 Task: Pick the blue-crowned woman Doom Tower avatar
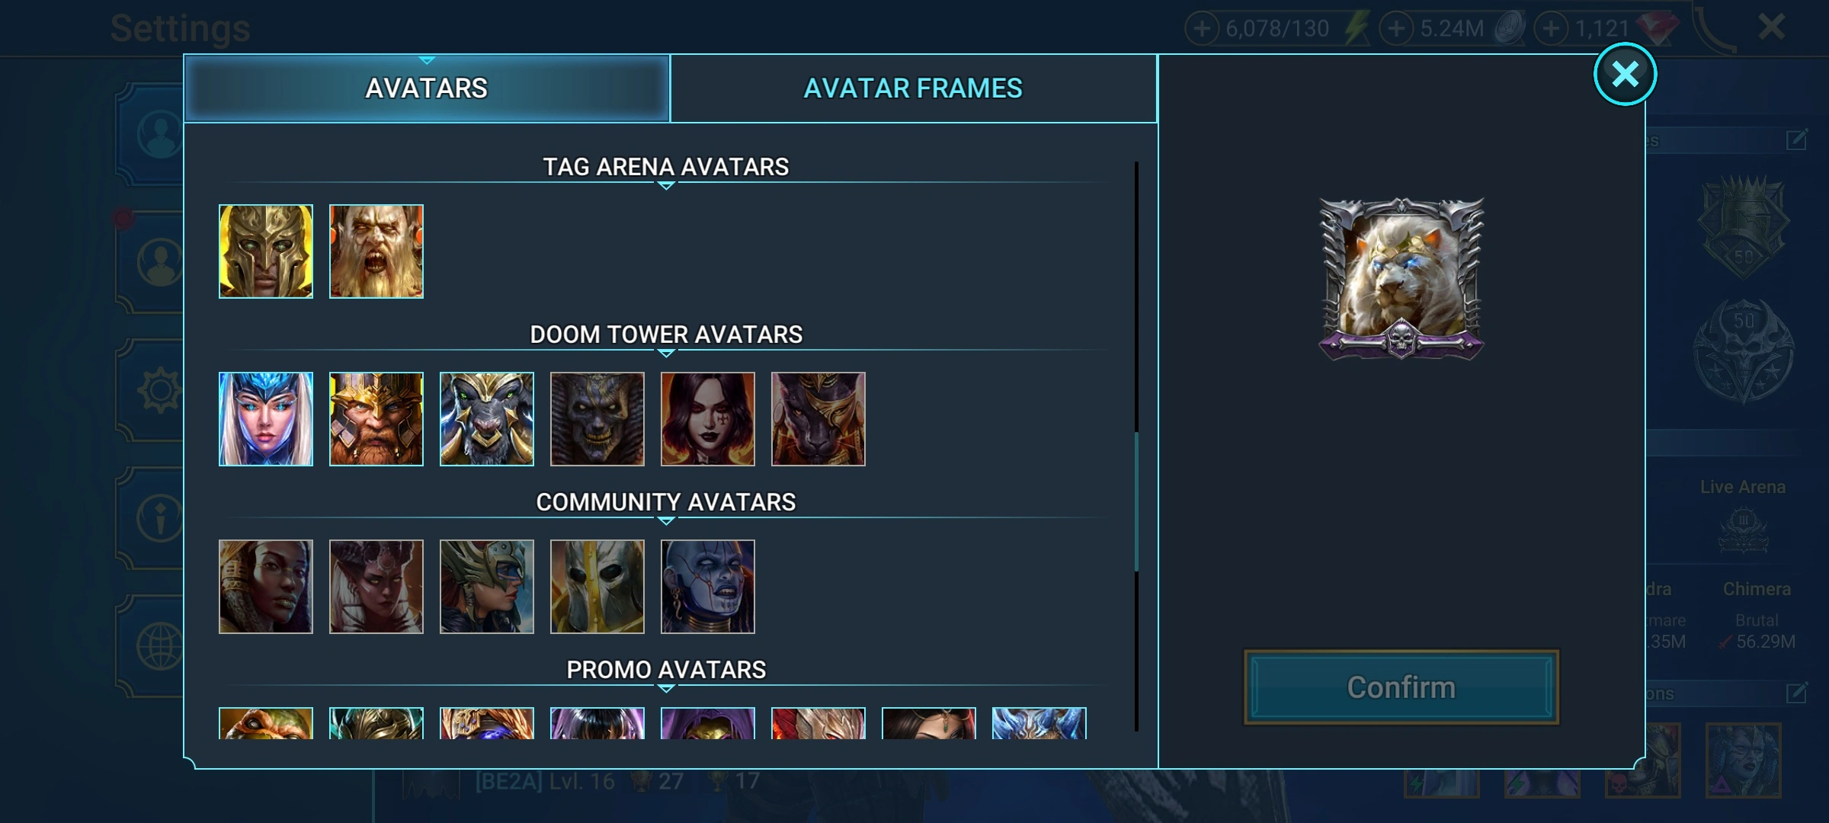click(265, 419)
